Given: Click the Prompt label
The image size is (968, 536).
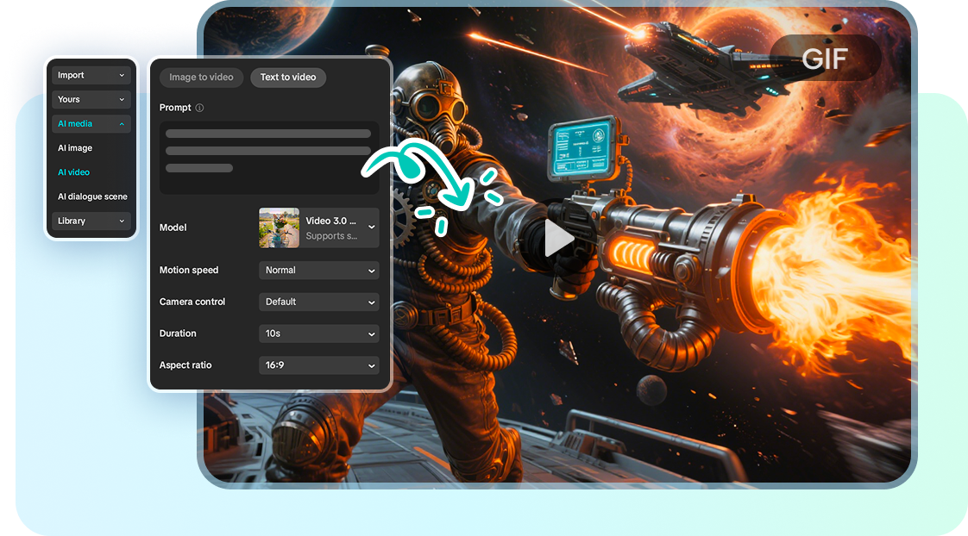Looking at the screenshot, I should (x=175, y=108).
